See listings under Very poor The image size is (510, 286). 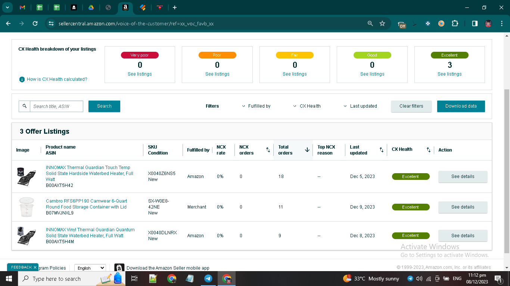(x=140, y=74)
